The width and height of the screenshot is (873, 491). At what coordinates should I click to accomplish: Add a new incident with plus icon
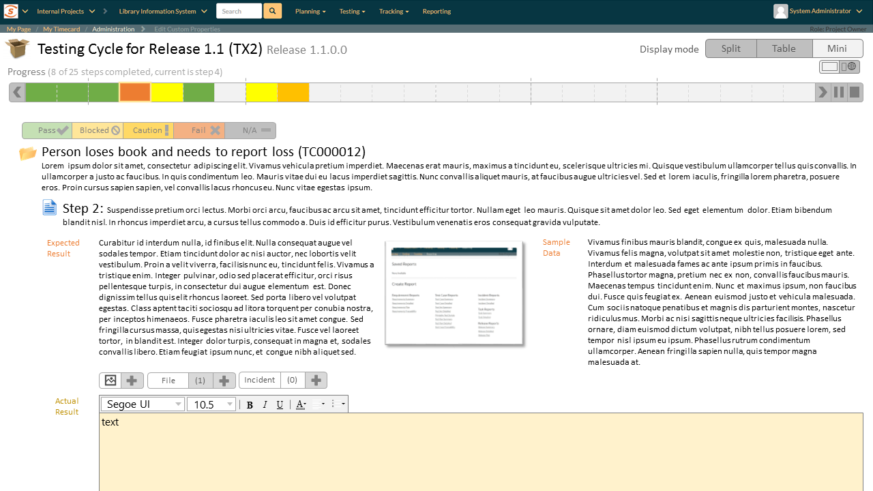click(x=316, y=380)
